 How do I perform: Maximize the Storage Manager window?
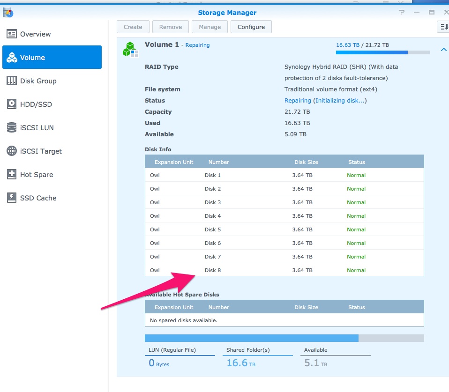pos(431,12)
